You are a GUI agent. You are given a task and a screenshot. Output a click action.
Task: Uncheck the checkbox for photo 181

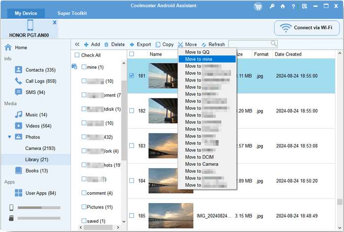[x=131, y=76]
